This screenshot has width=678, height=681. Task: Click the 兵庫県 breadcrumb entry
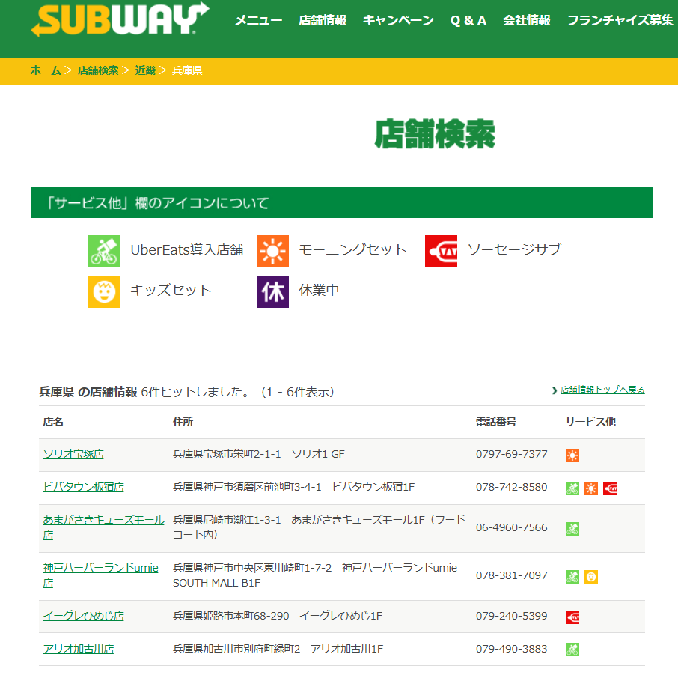pos(187,70)
